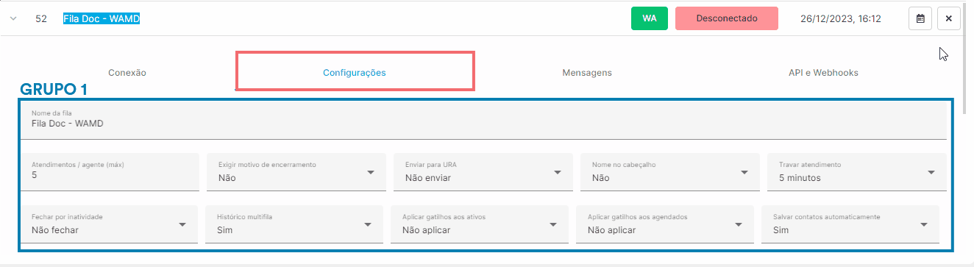Open the API e Webhooks tab

[x=823, y=73]
